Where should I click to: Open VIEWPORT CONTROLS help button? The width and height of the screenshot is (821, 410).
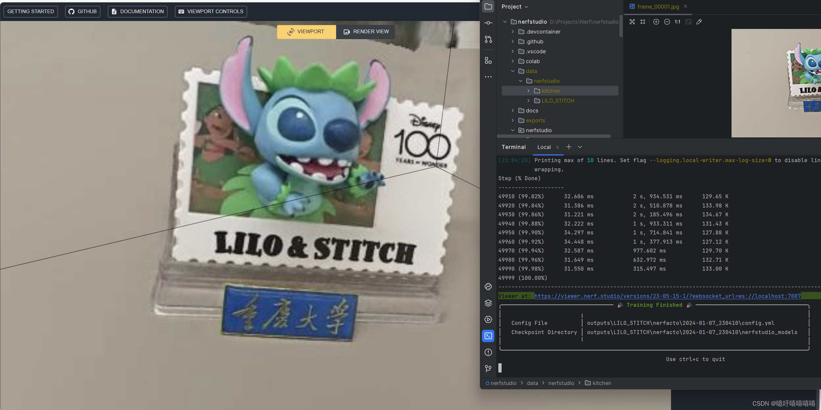211,12
